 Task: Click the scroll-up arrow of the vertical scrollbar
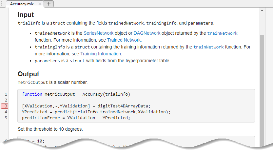[x=262, y=10]
